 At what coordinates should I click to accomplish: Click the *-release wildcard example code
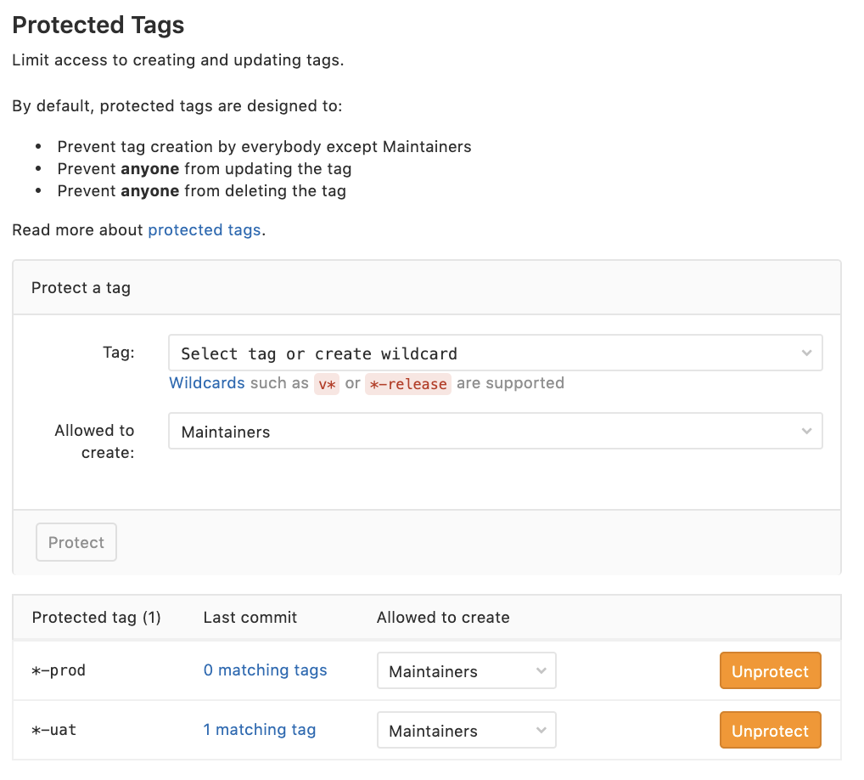407,384
